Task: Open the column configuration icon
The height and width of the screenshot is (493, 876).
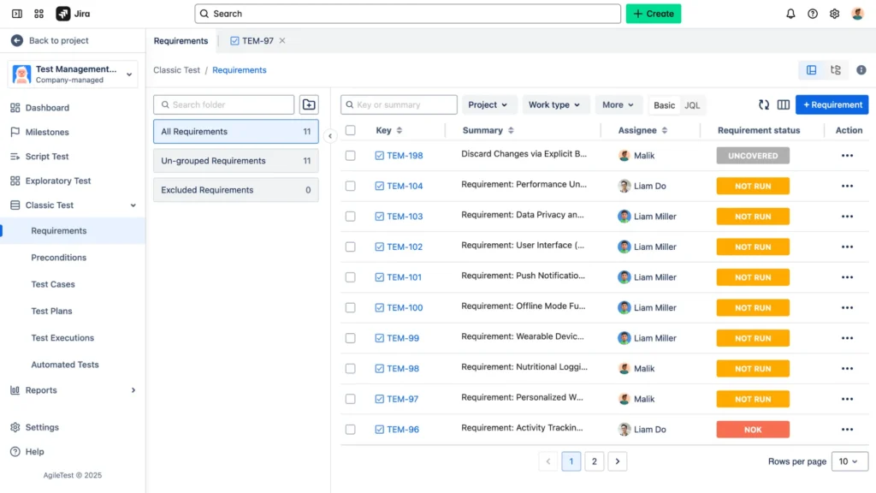Action: coord(784,104)
